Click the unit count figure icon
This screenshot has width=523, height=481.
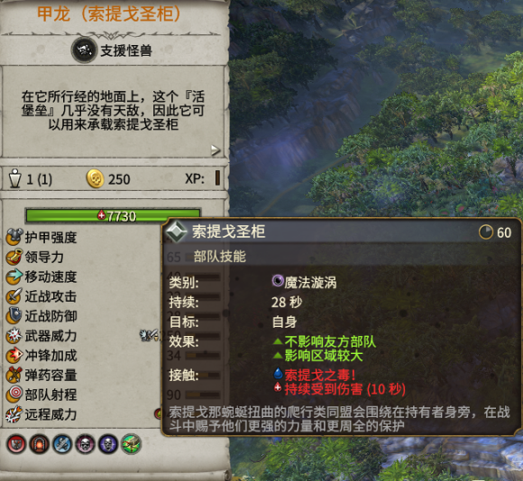[x=15, y=178]
